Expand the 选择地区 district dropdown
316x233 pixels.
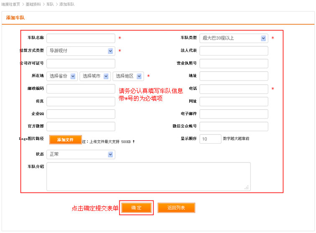point(128,76)
